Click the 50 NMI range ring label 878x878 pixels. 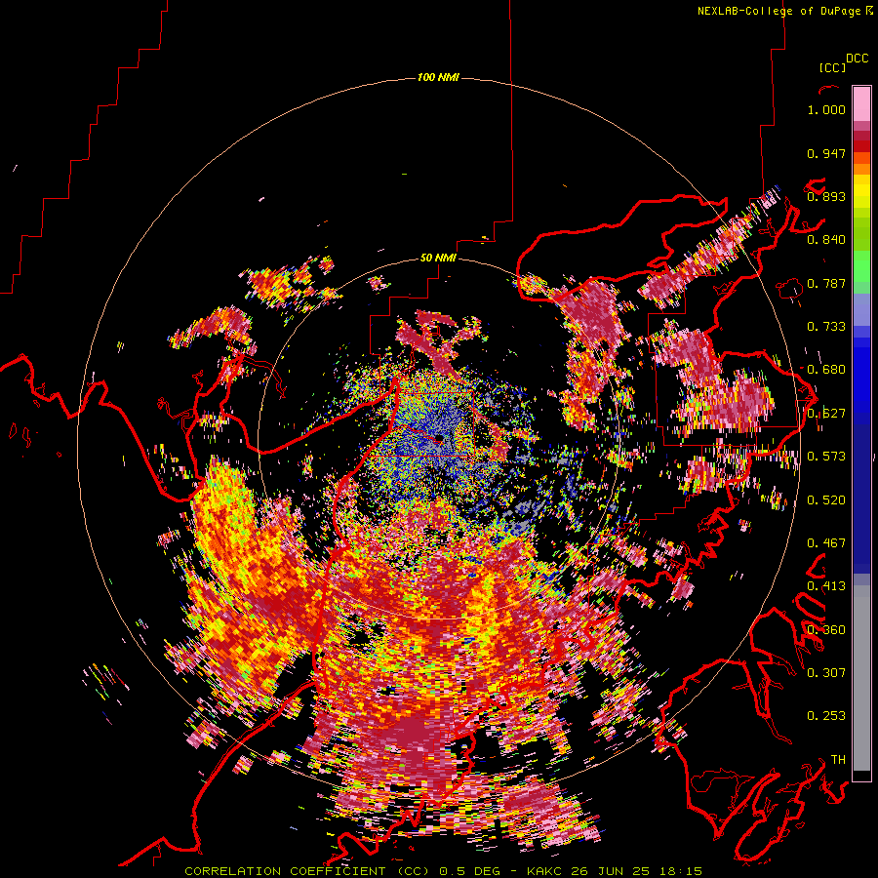(438, 258)
